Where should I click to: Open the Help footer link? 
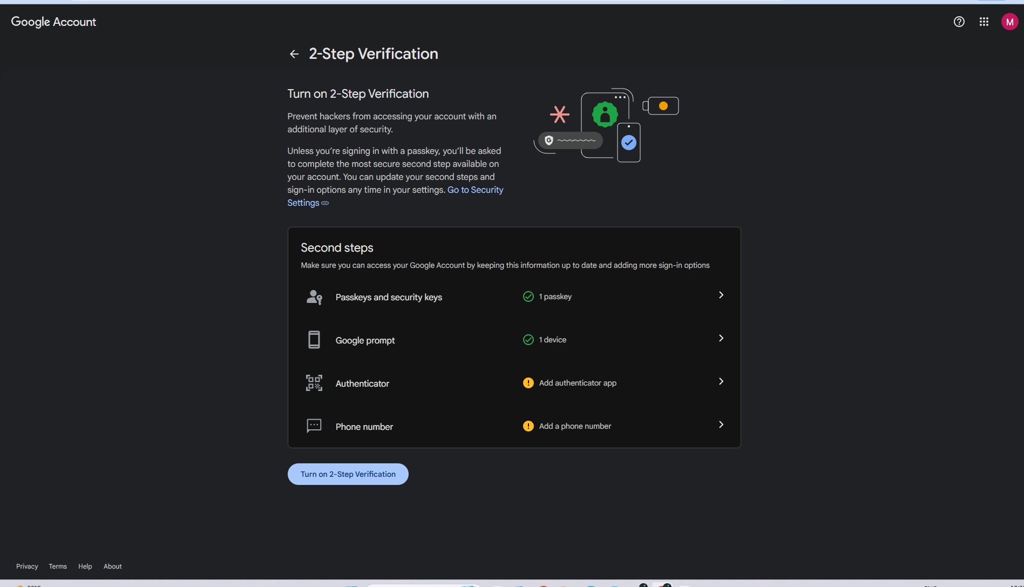coord(85,566)
